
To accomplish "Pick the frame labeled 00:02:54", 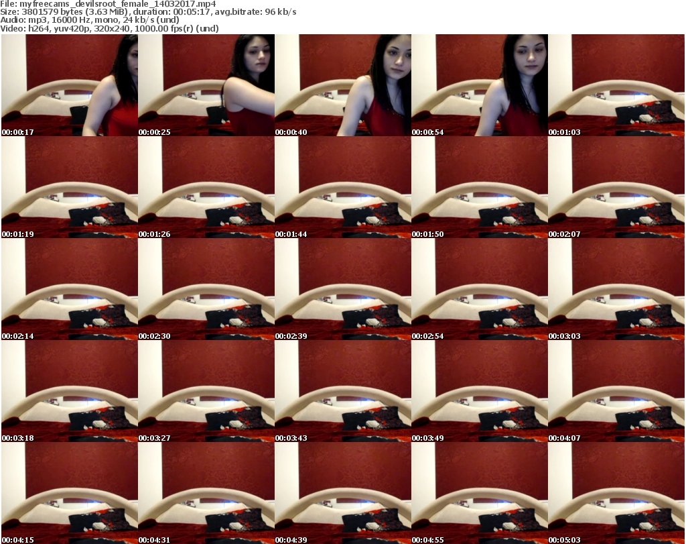I will [480, 289].
